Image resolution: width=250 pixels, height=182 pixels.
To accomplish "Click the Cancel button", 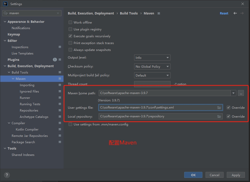I will (x=214, y=175).
